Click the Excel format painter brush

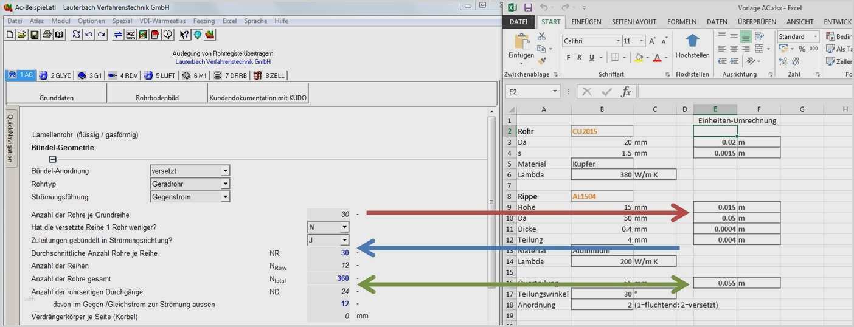(541, 61)
